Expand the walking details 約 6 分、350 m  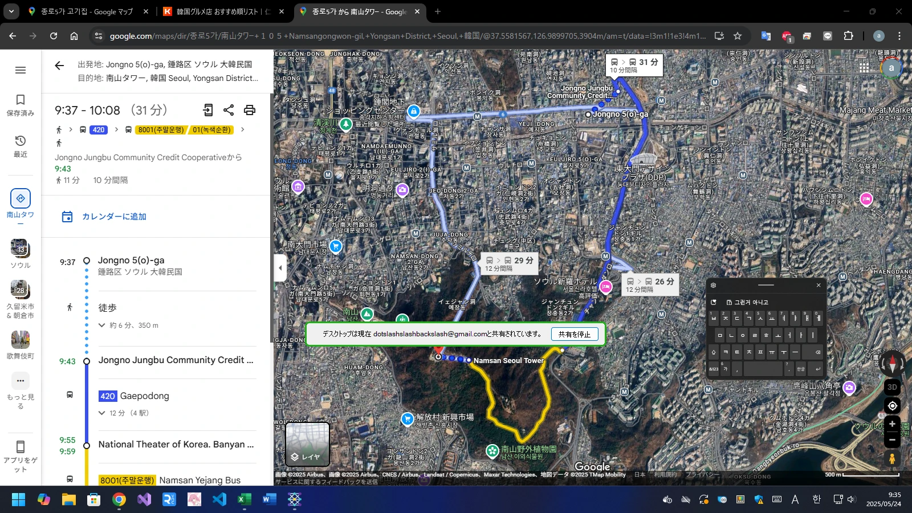pyautogui.click(x=129, y=325)
